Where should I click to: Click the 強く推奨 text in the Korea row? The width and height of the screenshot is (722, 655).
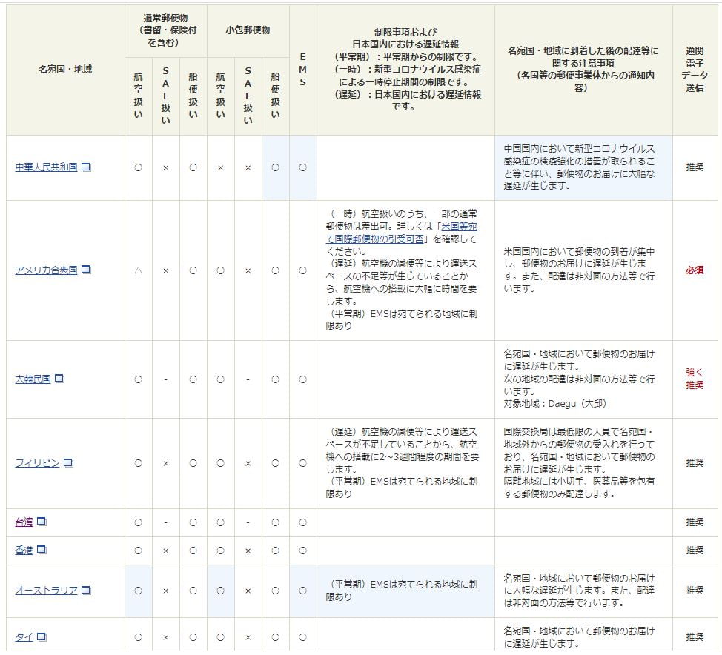pyautogui.click(x=695, y=379)
